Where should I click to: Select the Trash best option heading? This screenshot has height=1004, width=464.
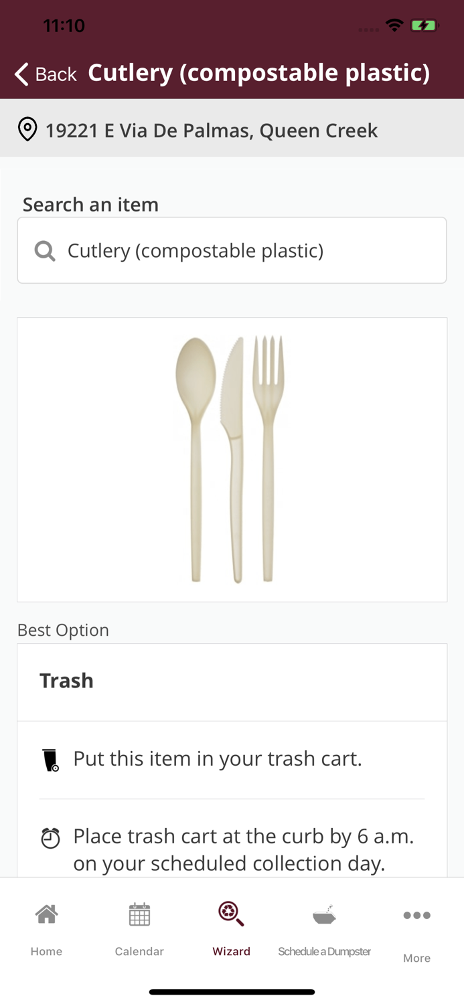pyautogui.click(x=67, y=681)
